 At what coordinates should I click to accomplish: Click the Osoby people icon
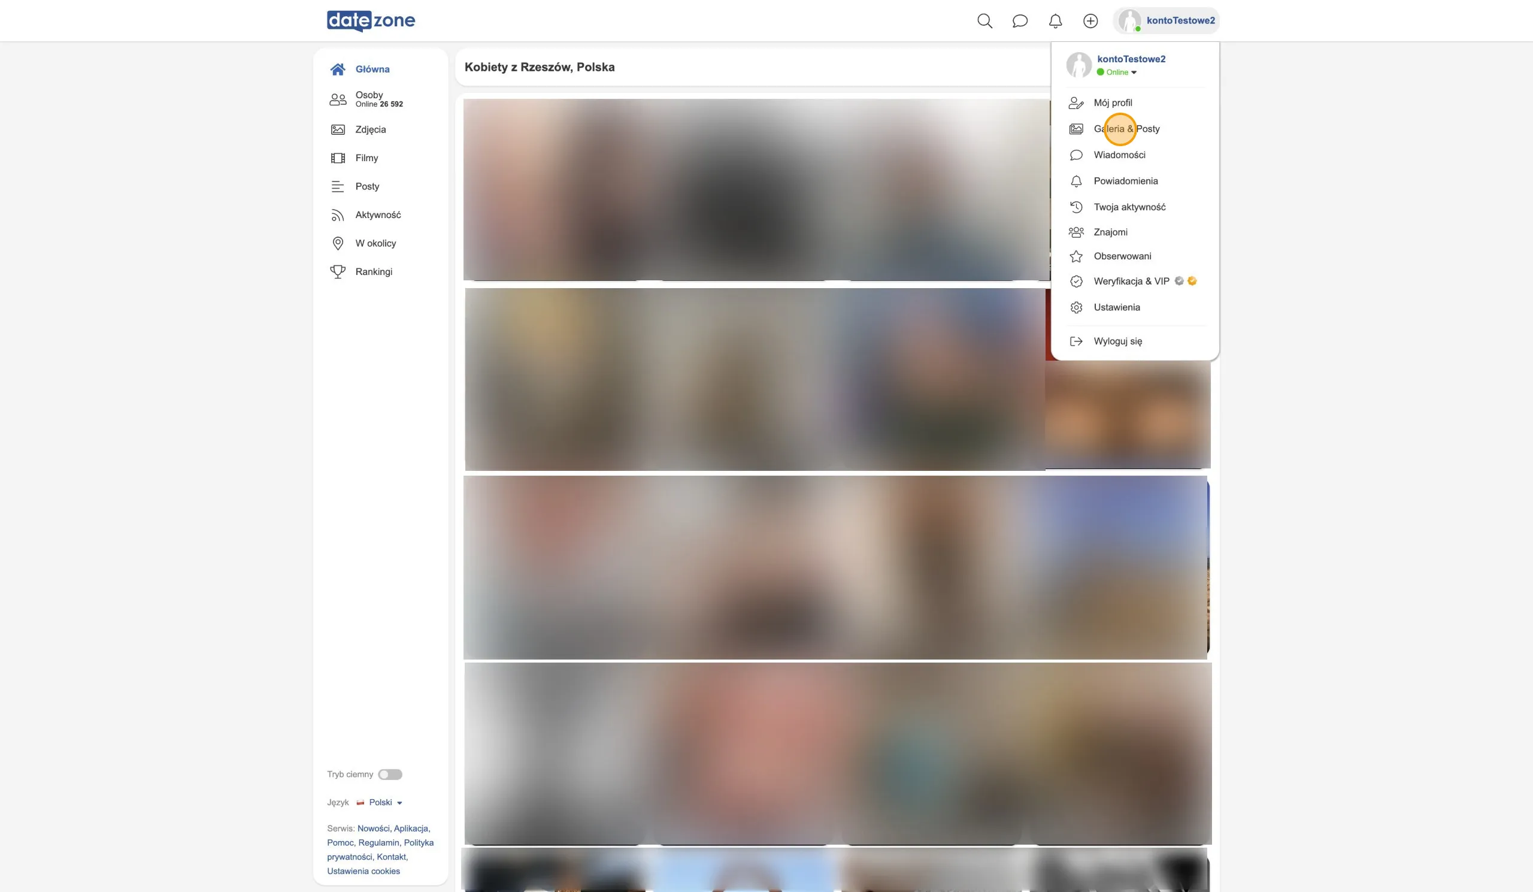pyautogui.click(x=338, y=99)
